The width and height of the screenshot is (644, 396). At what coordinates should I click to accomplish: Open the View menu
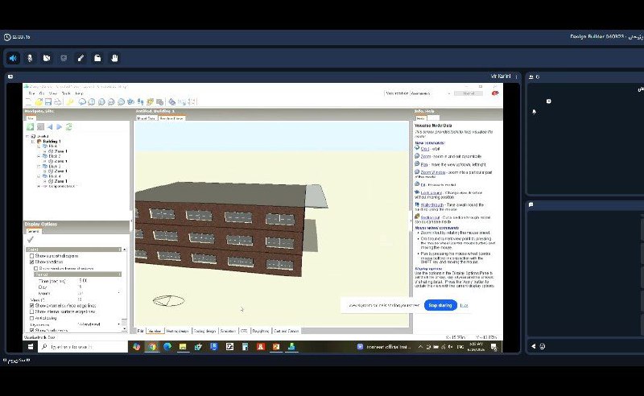[x=53, y=93]
